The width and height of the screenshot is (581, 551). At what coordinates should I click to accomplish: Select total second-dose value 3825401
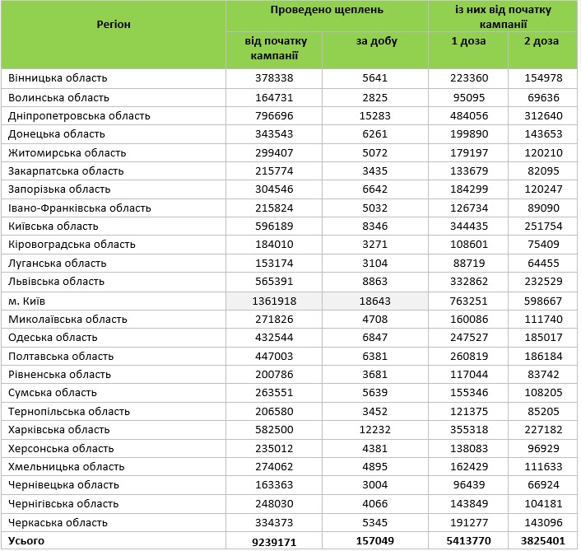(543, 541)
